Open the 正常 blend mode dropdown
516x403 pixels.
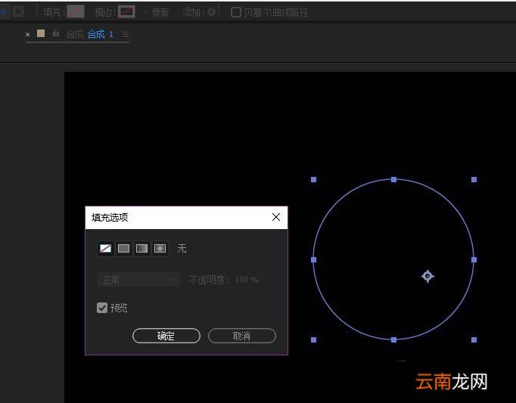(x=138, y=280)
